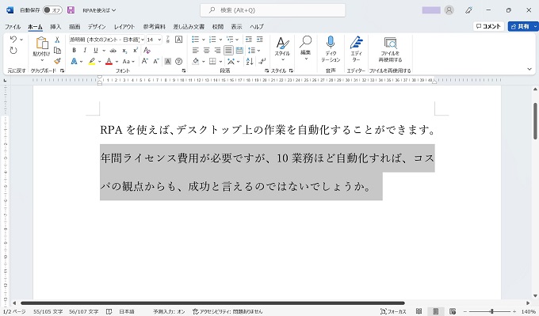
Task: Collapse the ribbon with chevron
Action: pos(529,69)
